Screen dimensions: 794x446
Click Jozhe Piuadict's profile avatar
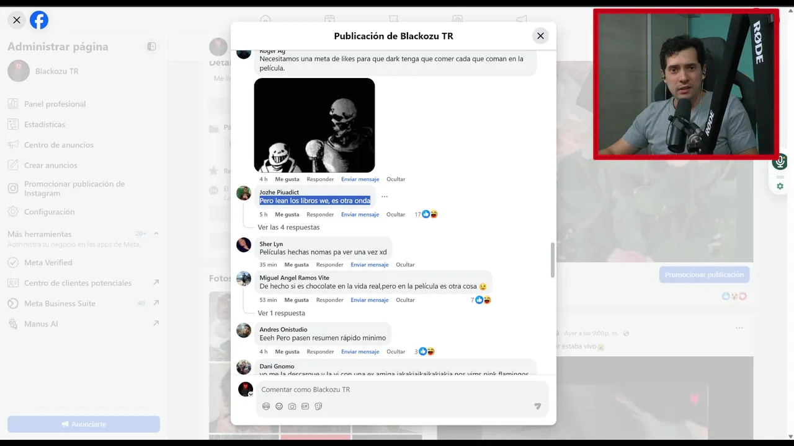244,193
